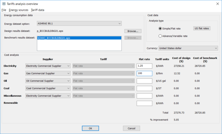222x134 pixels.
Task: Browse for the design results dataset
Action: pyautogui.click(x=133, y=31)
